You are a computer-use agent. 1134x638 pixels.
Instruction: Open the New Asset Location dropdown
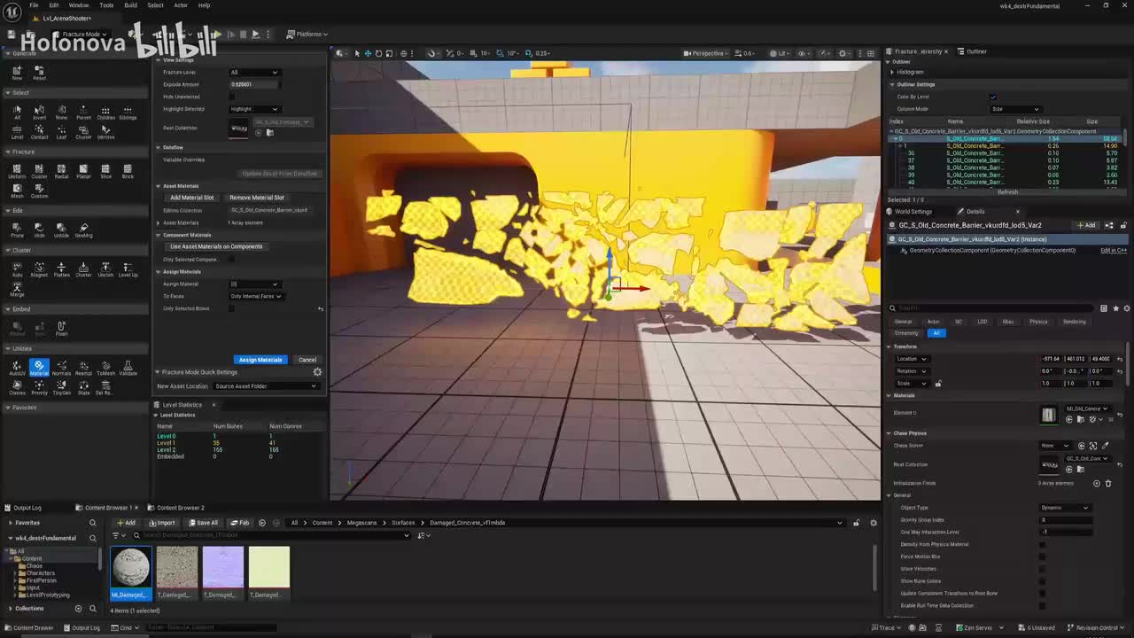point(265,386)
